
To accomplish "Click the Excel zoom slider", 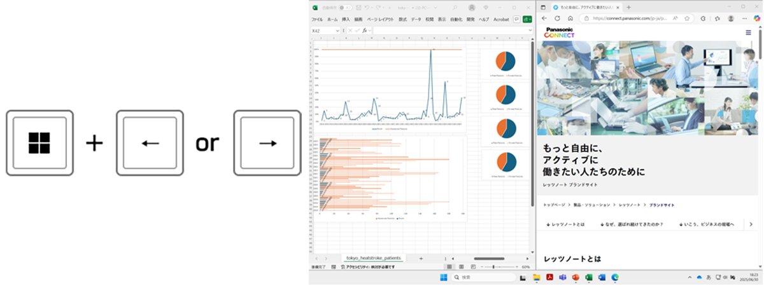I will 493,268.
